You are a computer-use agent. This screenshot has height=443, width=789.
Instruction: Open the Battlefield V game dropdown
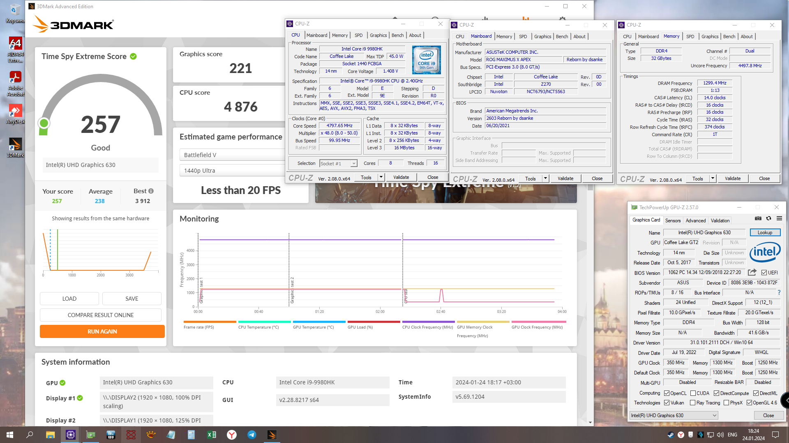[232, 155]
